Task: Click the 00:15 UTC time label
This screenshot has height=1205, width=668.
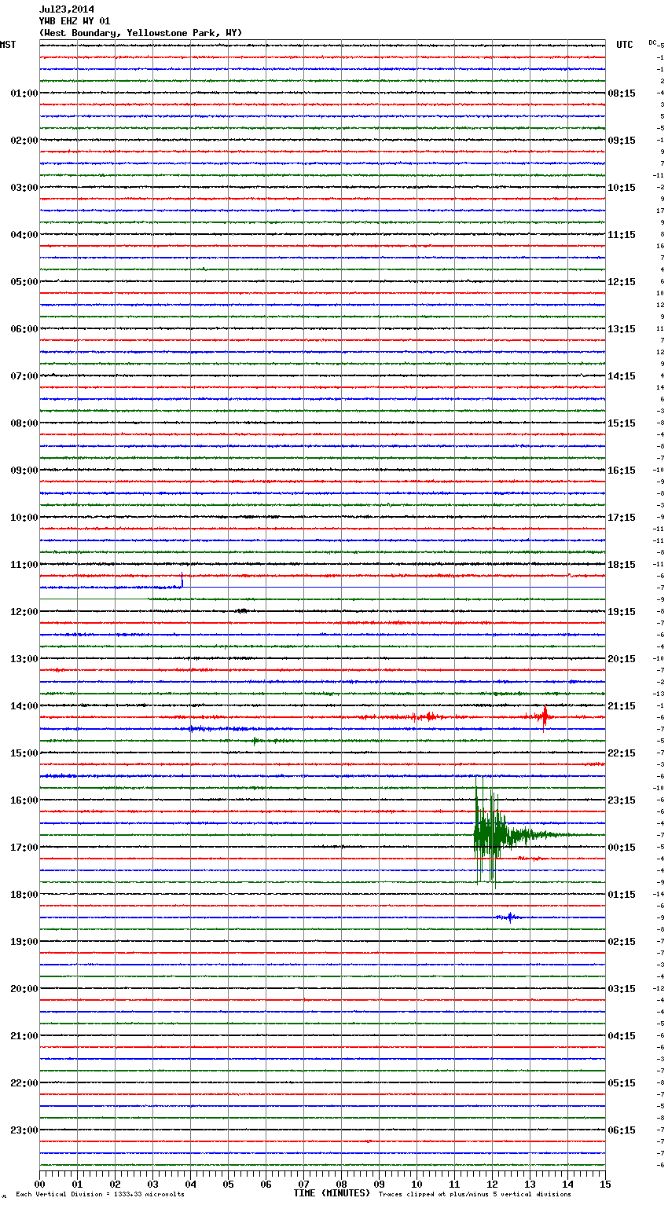Action: tap(622, 848)
